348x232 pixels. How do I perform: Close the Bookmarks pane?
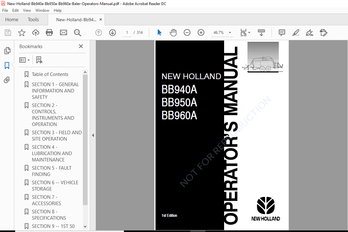point(81,46)
